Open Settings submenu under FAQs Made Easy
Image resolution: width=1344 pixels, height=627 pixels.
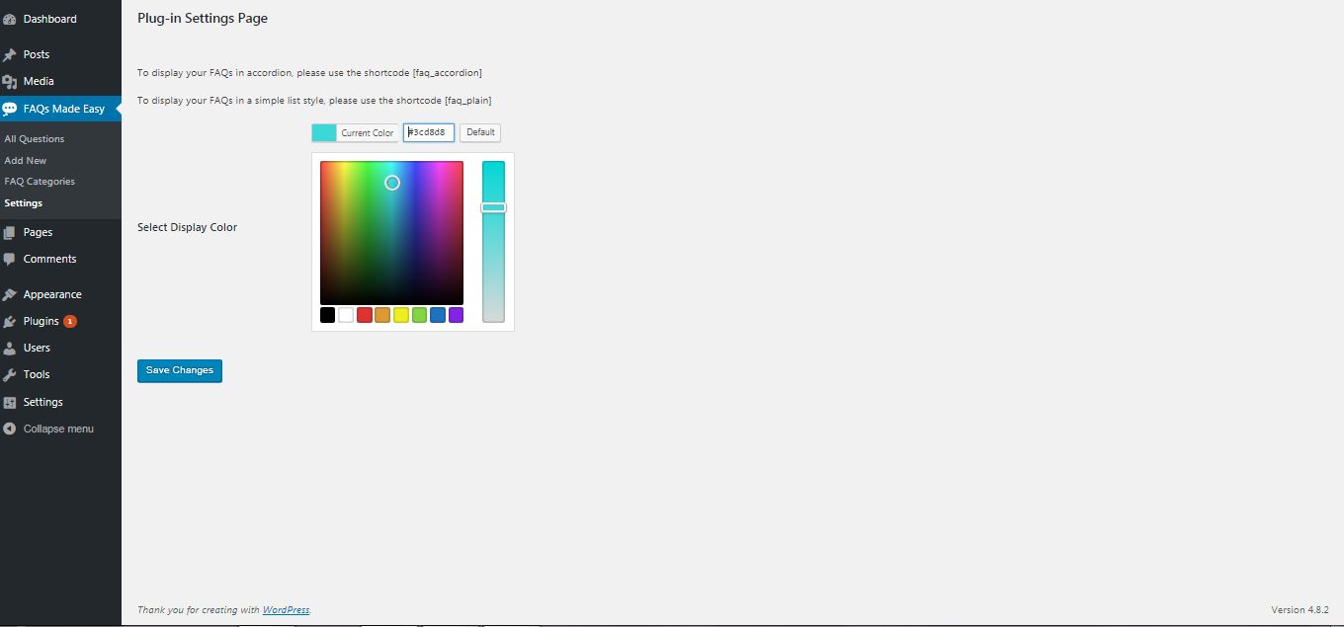pyautogui.click(x=24, y=203)
